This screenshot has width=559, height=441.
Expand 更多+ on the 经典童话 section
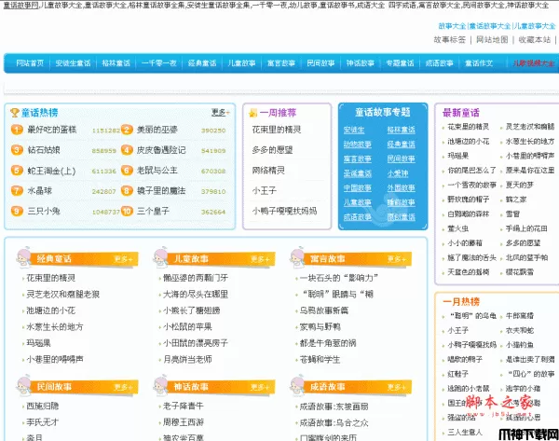click(x=124, y=258)
